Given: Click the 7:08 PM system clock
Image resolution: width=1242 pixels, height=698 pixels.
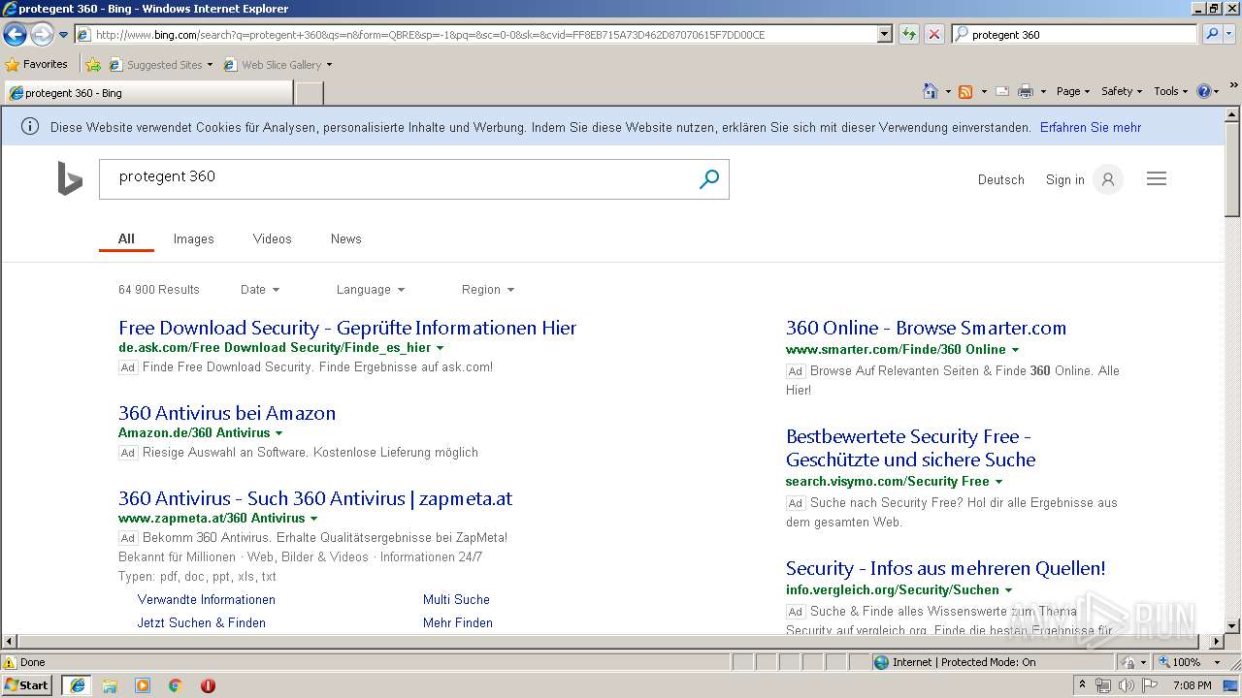Looking at the screenshot, I should click(x=1192, y=685).
